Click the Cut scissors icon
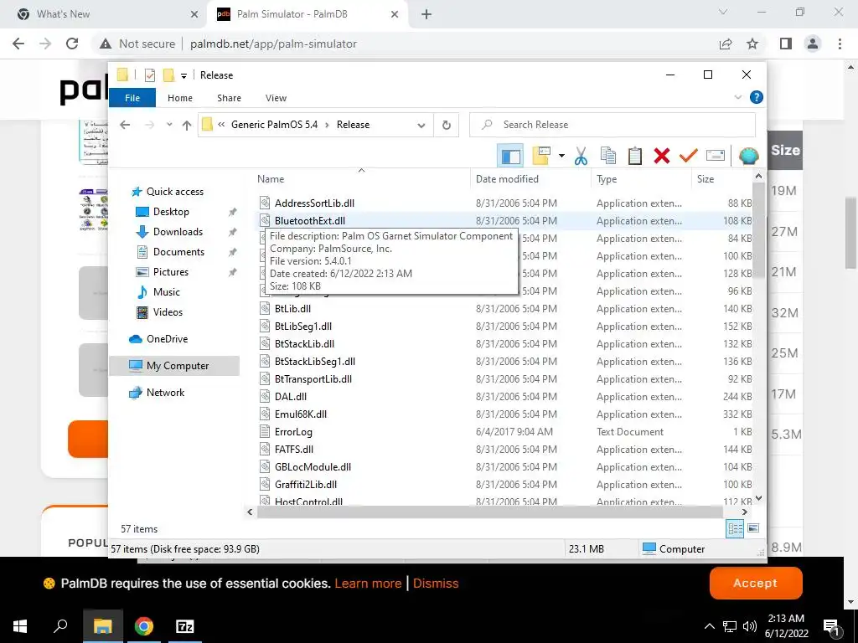 [x=581, y=157]
